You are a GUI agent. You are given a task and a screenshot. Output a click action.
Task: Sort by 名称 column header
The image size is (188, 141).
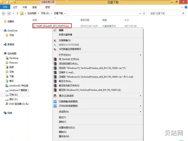tap(35, 20)
